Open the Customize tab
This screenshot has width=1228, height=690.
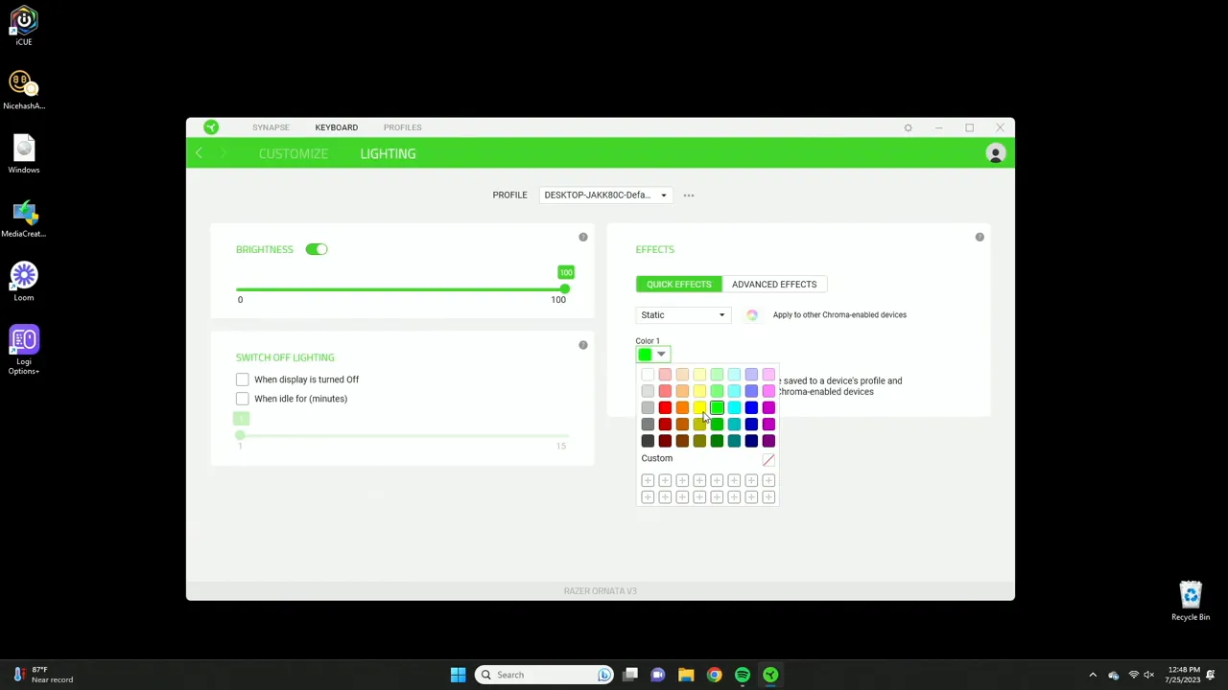coord(293,153)
